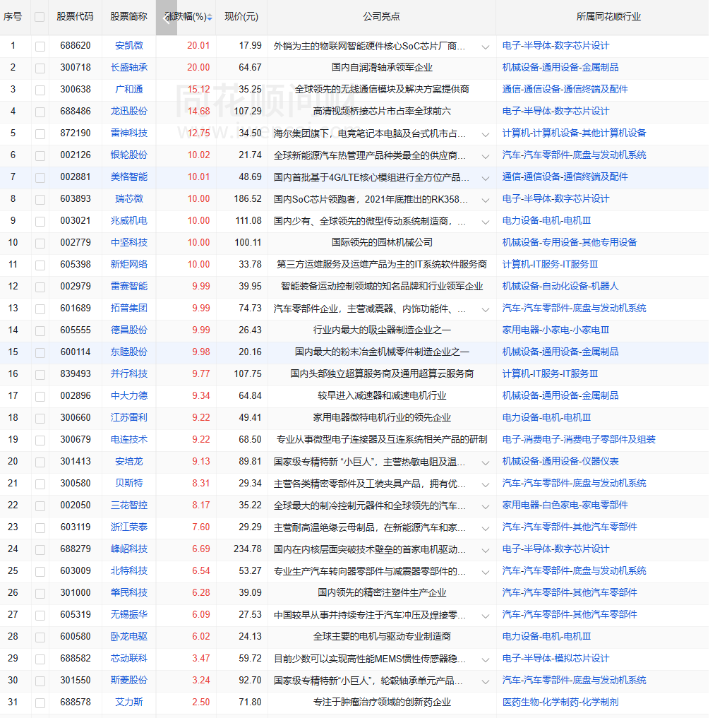Expand 兆威机电 highlight chevron

coord(486,222)
